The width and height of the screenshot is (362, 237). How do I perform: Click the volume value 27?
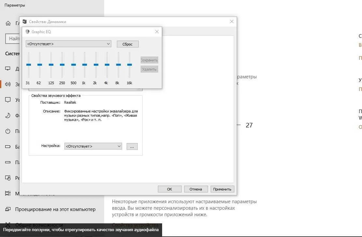tap(249, 125)
